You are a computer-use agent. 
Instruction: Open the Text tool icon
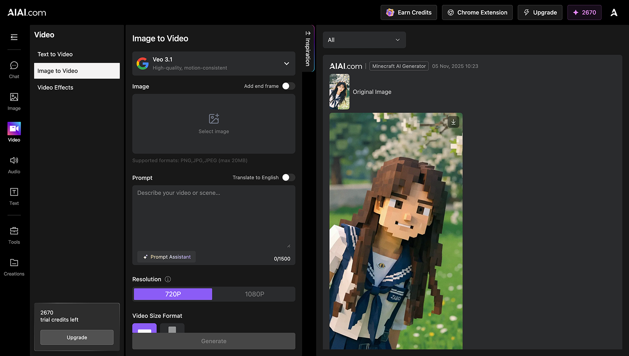14,192
